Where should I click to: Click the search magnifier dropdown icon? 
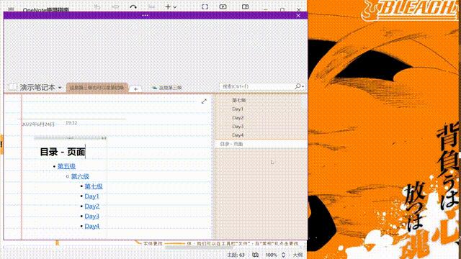point(300,86)
